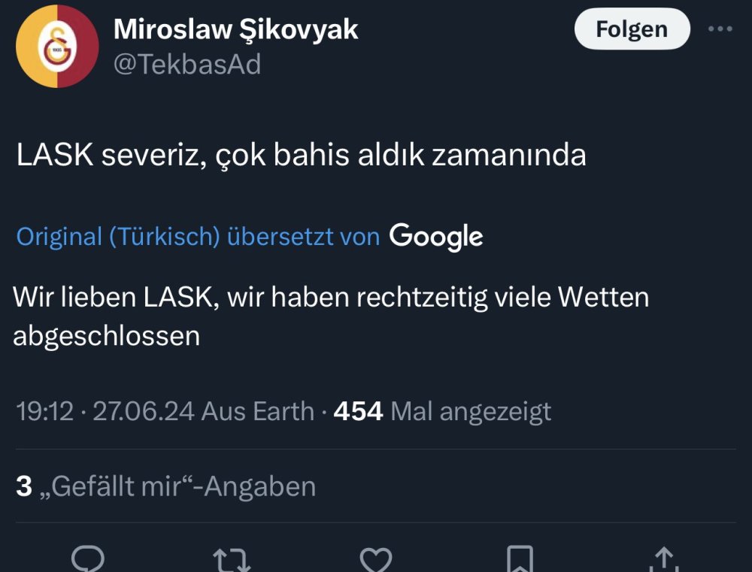Viewport: 752px width, 572px height.
Task: Toggle following by pressing Folgen
Action: click(631, 29)
